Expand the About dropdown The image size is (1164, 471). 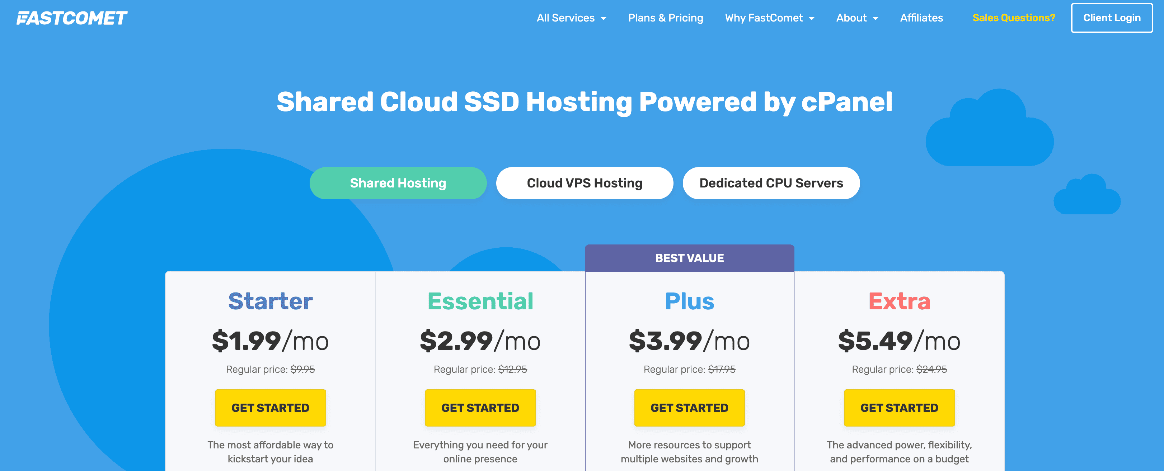coord(857,18)
